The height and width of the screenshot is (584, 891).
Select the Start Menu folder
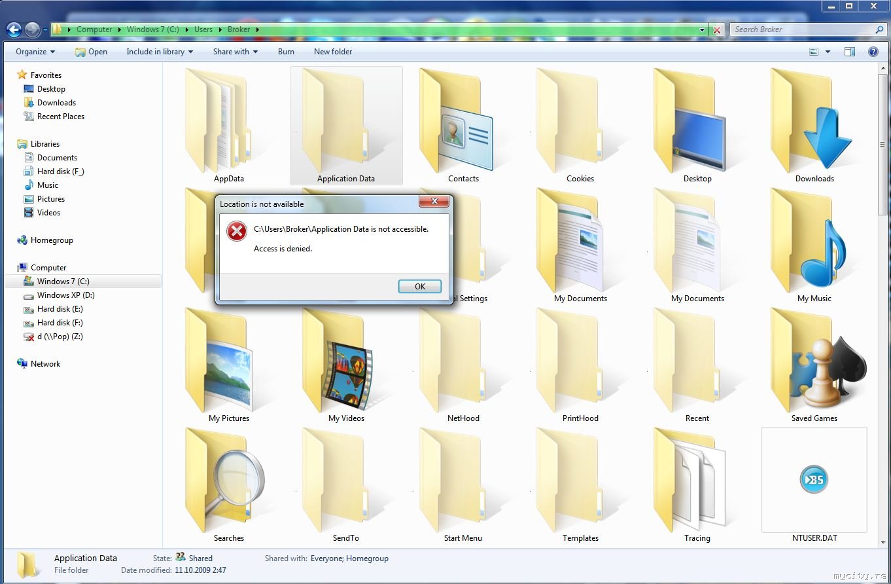point(463,486)
